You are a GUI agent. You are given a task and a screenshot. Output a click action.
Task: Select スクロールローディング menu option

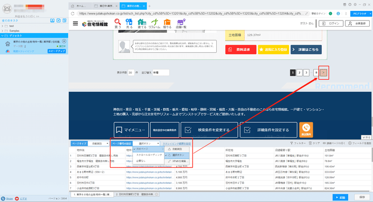coord(148,155)
